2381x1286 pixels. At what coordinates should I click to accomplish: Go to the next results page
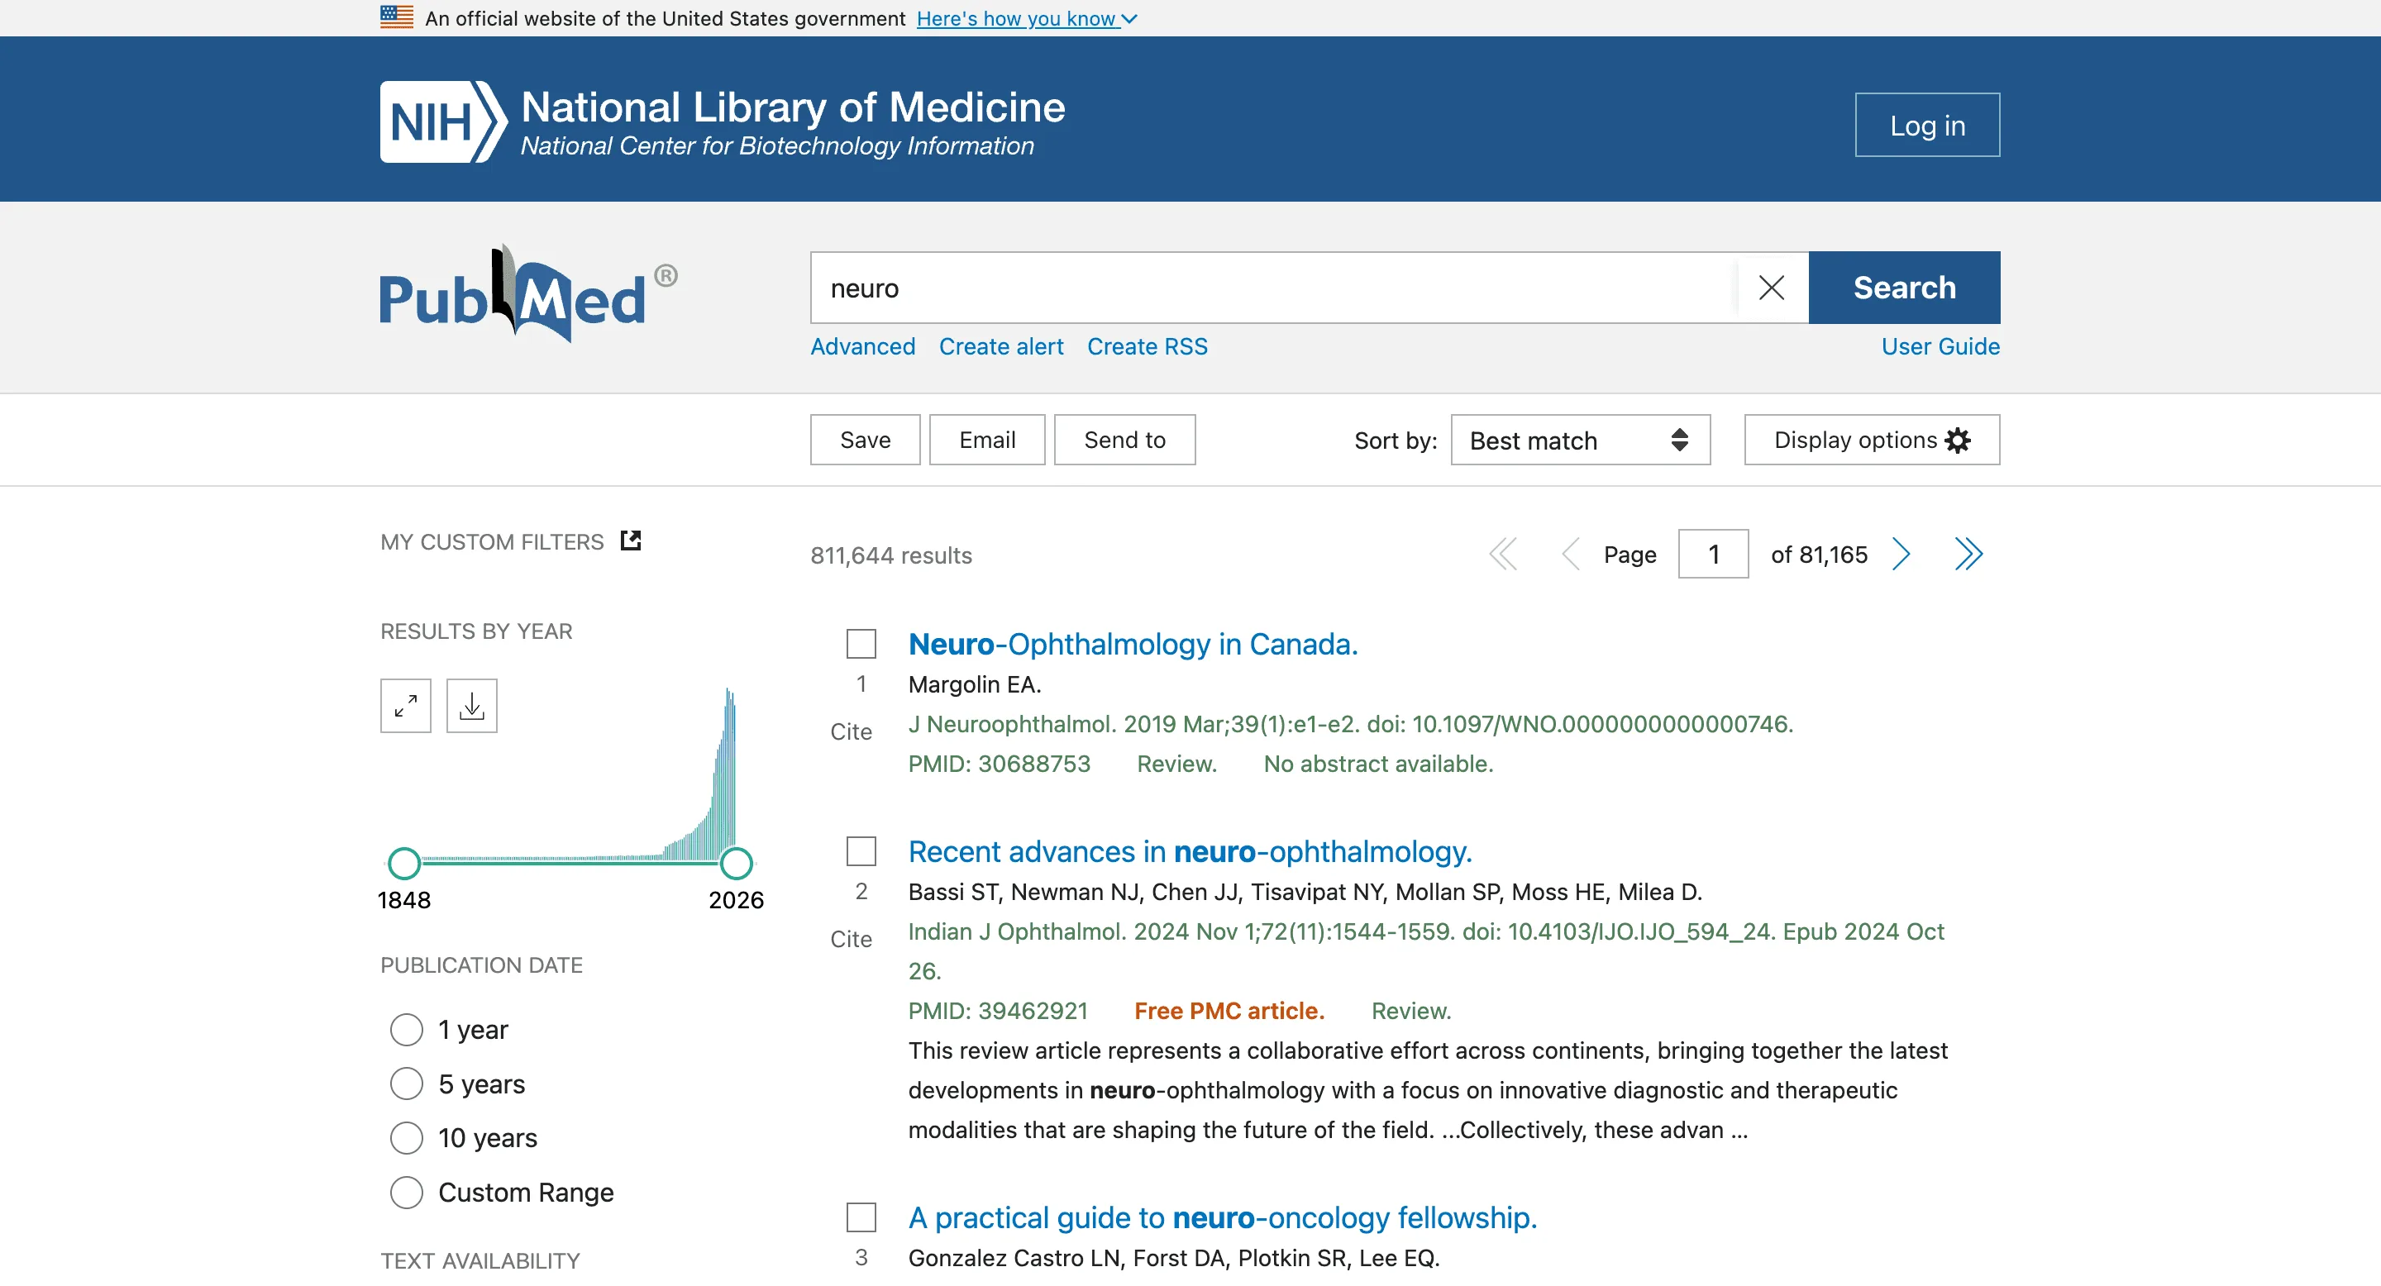(1901, 554)
